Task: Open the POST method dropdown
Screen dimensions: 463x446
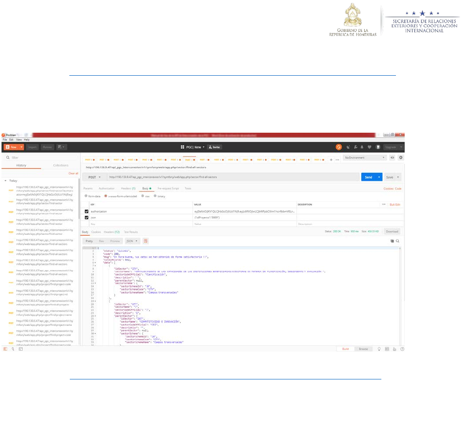Action: click(94, 177)
